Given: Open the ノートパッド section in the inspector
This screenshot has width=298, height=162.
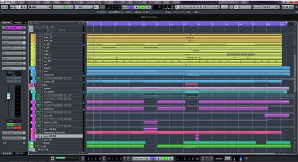Looking at the screenshot, I should click(14, 133).
